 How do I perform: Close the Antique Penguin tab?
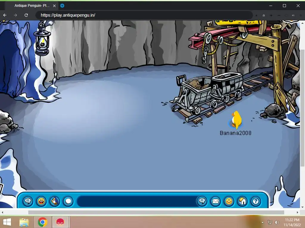coord(55,6)
